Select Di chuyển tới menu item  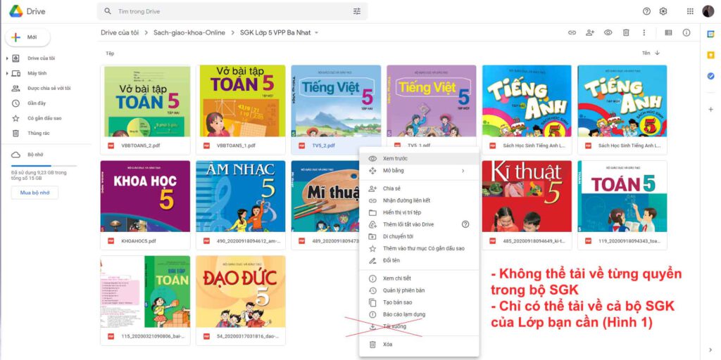click(419, 236)
